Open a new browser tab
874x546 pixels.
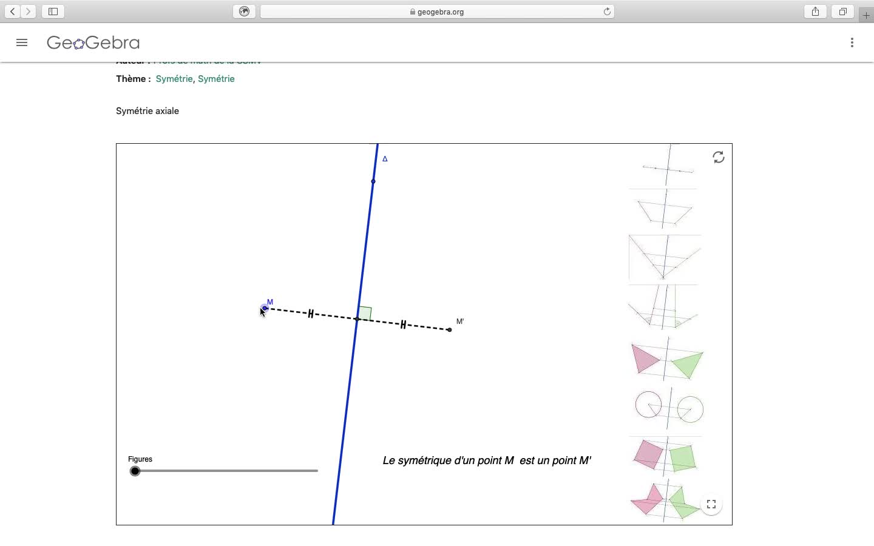[x=866, y=15]
